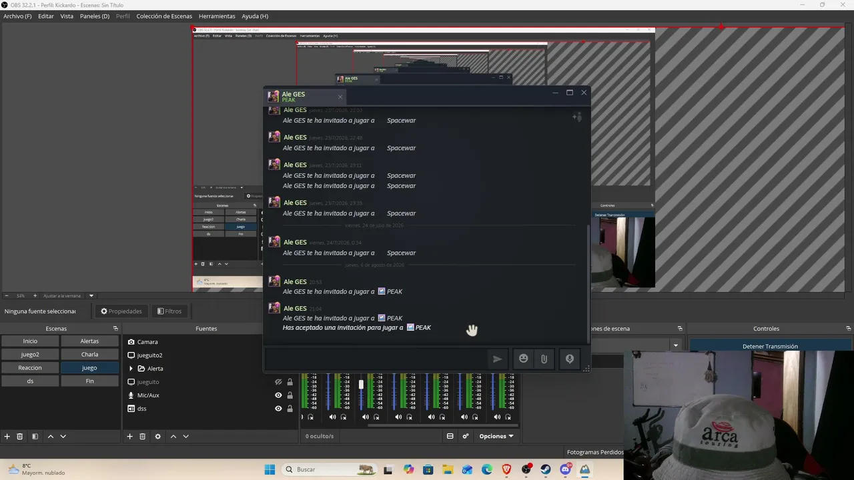Open the Windows Start menu
This screenshot has height=480, width=854.
click(270, 469)
